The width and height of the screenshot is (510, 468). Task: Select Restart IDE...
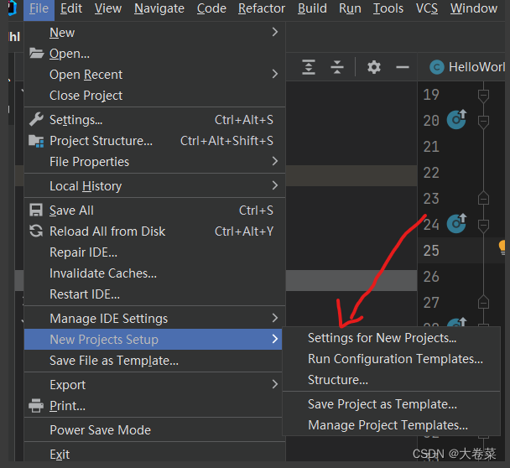[154, 294]
